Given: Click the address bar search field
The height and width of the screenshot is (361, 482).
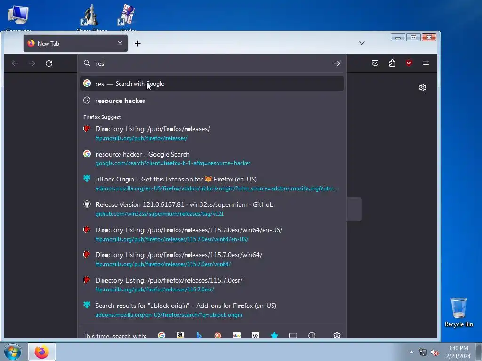Looking at the screenshot, I should coord(212,63).
